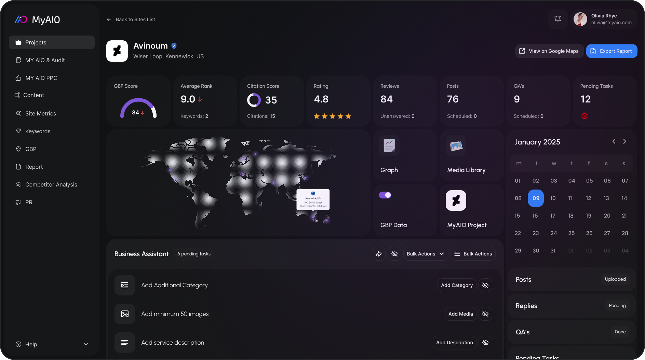645x360 pixels.
Task: Click the QA's 9 stat card
Action: pos(538,101)
